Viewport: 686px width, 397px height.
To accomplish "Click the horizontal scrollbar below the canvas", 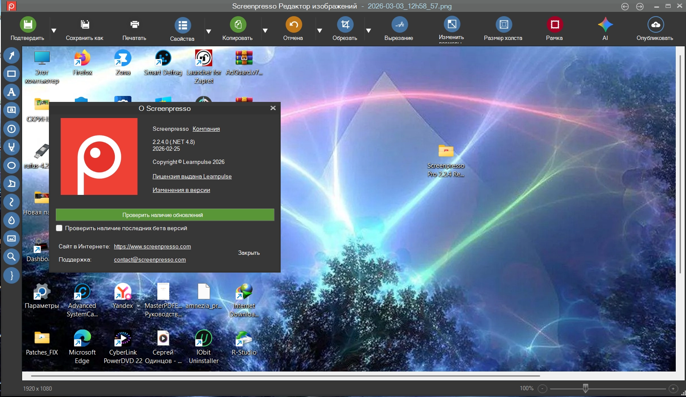I will click(x=285, y=376).
